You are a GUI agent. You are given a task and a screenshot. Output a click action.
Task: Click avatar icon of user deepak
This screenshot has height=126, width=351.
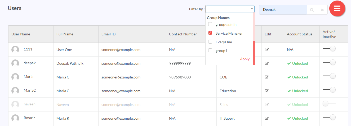15,63
